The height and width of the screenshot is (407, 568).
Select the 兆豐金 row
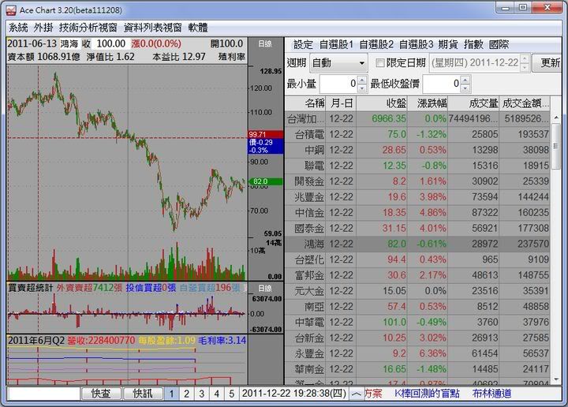(417, 197)
